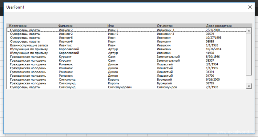258x137 pixels.
Task: Click the list scrollbar down arrow
Action: [249, 86]
